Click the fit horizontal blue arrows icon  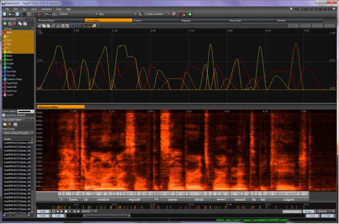76,26
